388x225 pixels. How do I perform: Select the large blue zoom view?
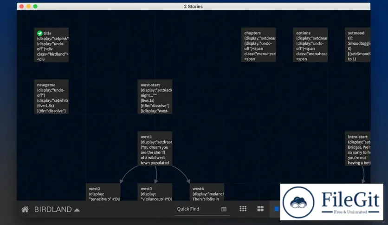click(277, 209)
